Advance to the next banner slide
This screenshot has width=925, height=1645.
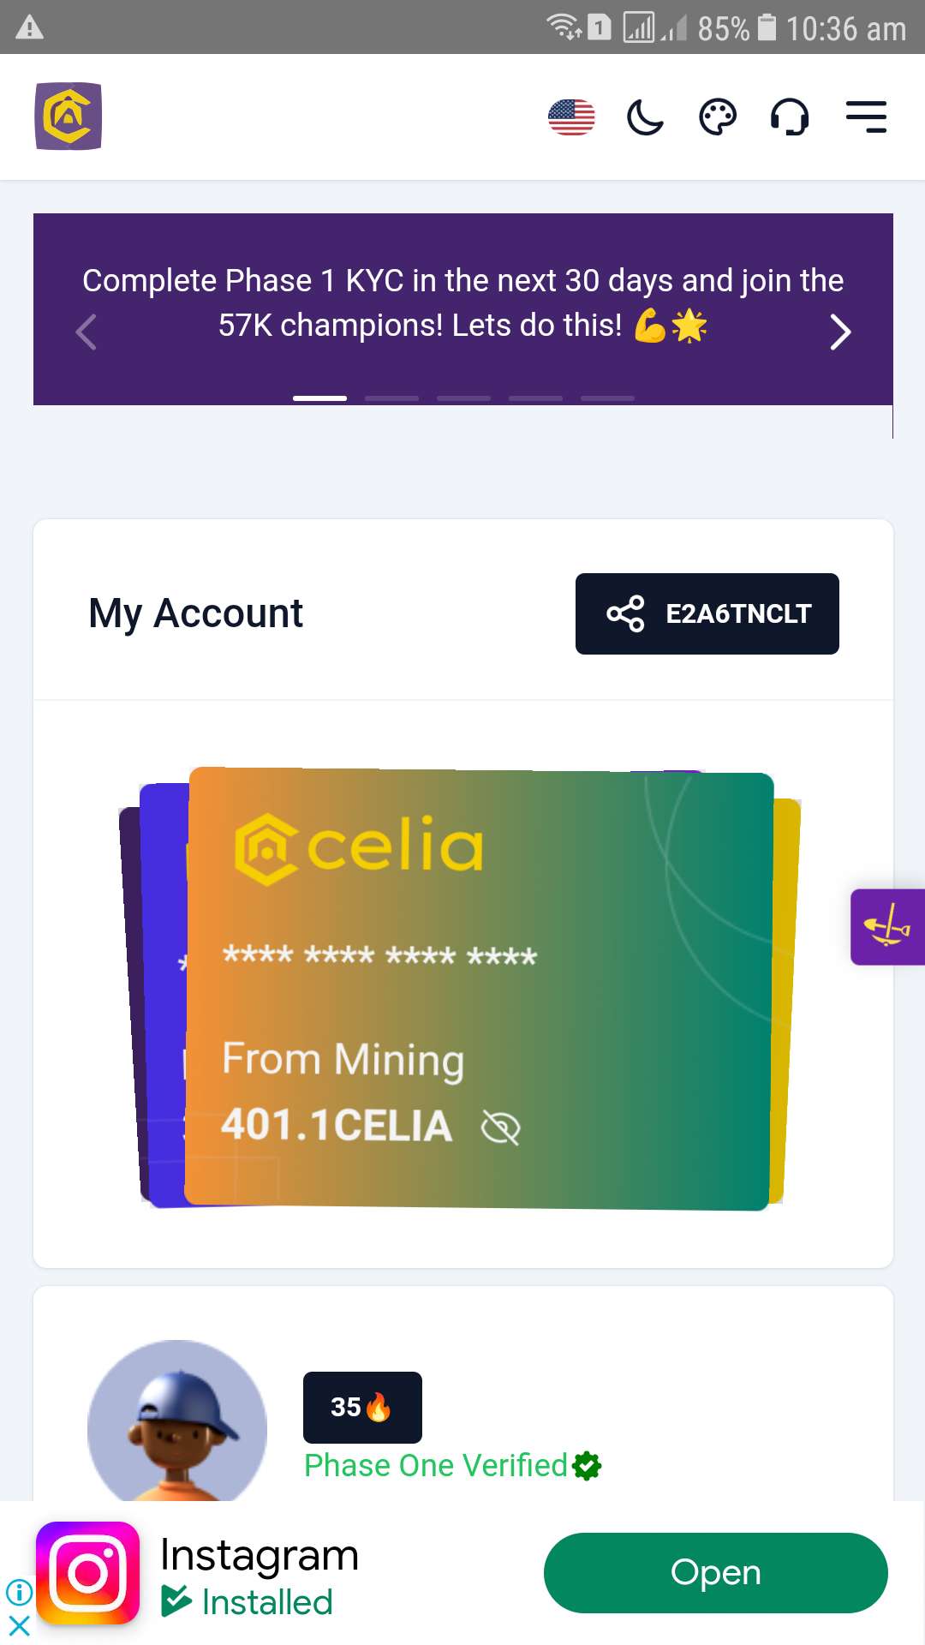click(x=840, y=332)
